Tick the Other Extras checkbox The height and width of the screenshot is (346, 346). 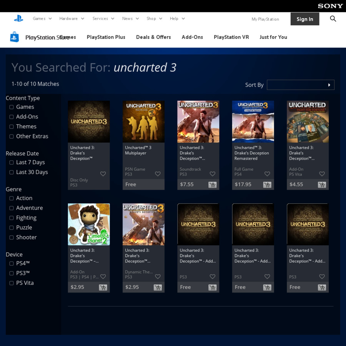12,136
